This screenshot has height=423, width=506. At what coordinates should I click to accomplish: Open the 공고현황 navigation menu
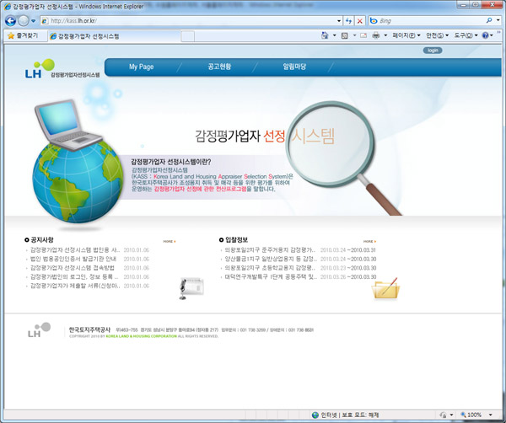click(x=219, y=67)
